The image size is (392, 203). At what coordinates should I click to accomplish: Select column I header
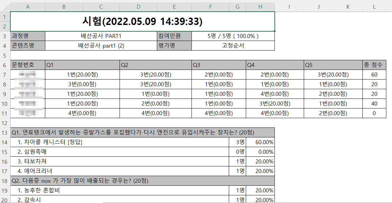click(289, 7)
